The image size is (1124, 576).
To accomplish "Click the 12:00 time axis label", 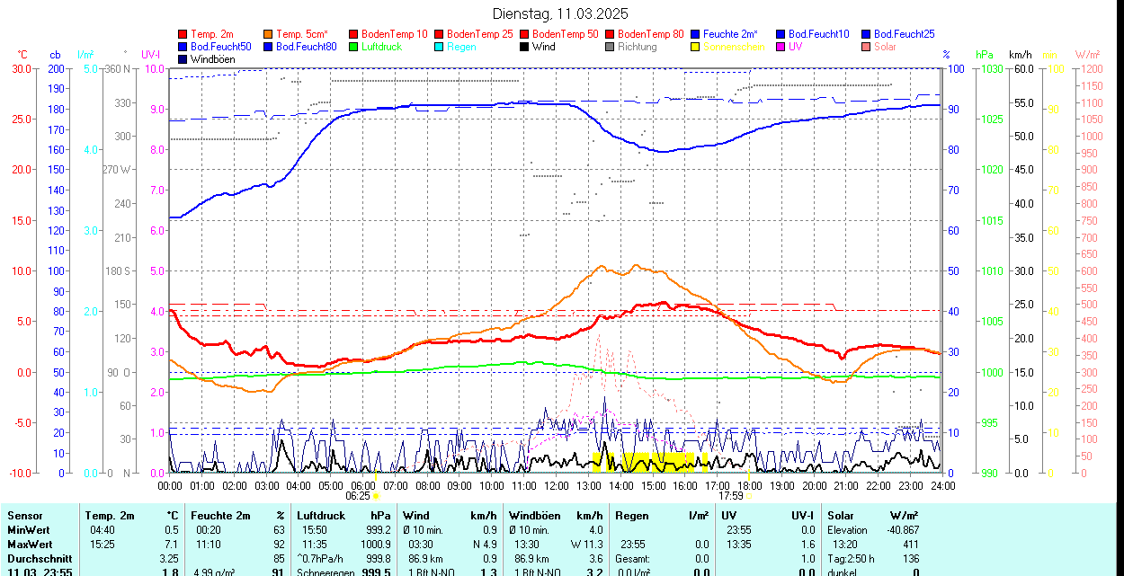I will (557, 485).
